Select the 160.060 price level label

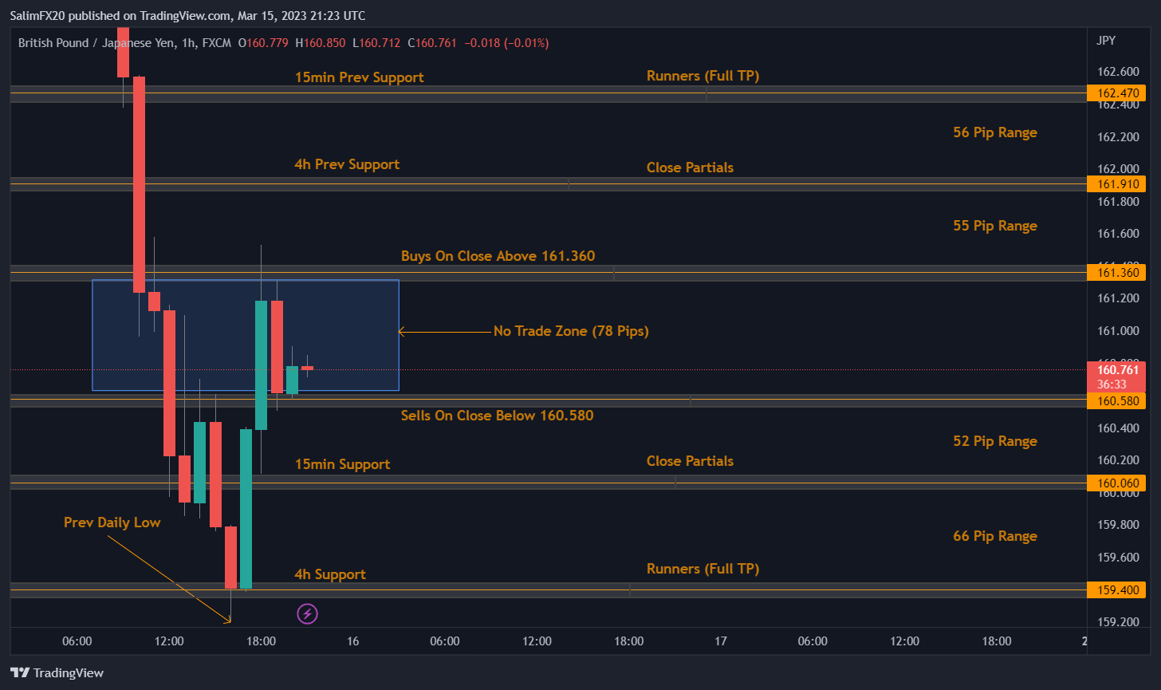tap(1117, 482)
